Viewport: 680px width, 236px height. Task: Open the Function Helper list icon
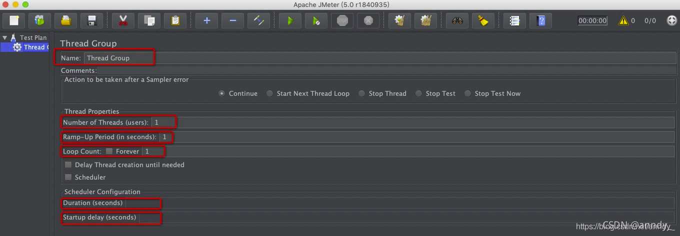coord(514,21)
